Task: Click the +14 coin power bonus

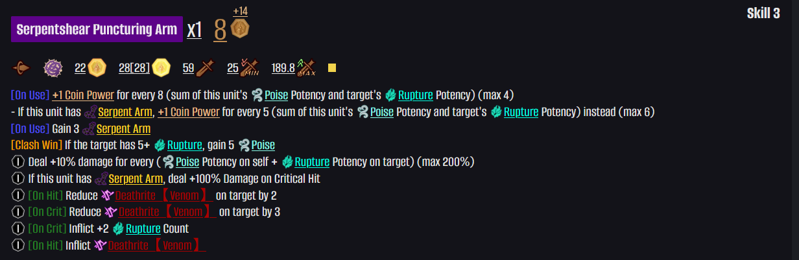Action: tap(240, 11)
